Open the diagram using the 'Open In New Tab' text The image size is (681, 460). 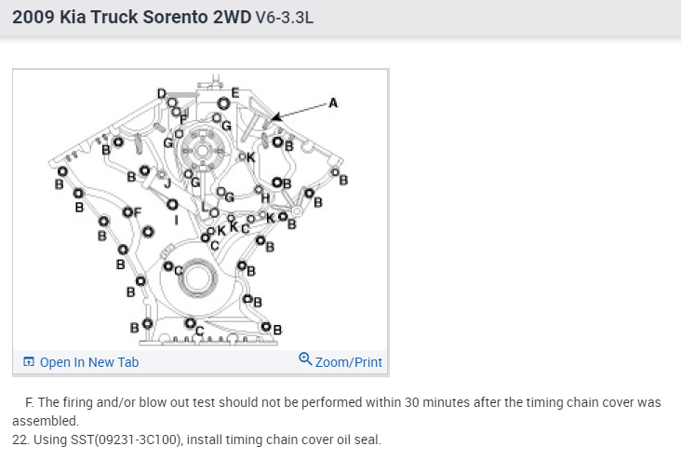pyautogui.click(x=88, y=362)
